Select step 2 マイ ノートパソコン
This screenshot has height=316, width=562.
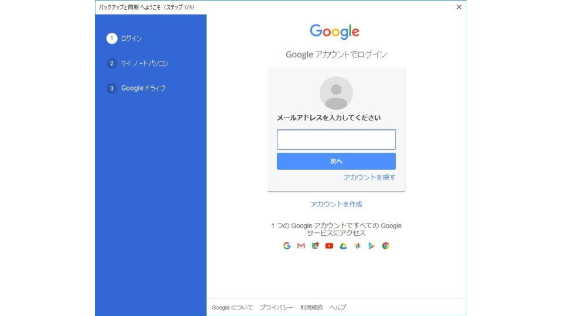click(137, 63)
